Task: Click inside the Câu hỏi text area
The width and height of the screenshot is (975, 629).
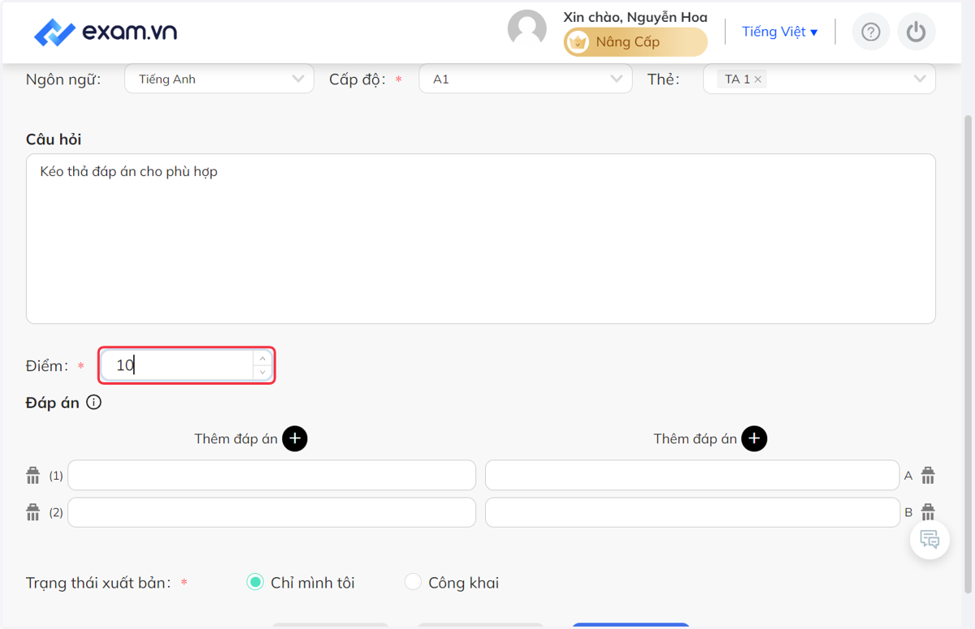Action: [x=481, y=239]
